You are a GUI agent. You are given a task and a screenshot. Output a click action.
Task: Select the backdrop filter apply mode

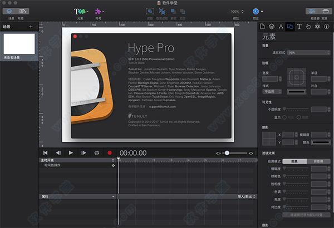tap(318, 161)
